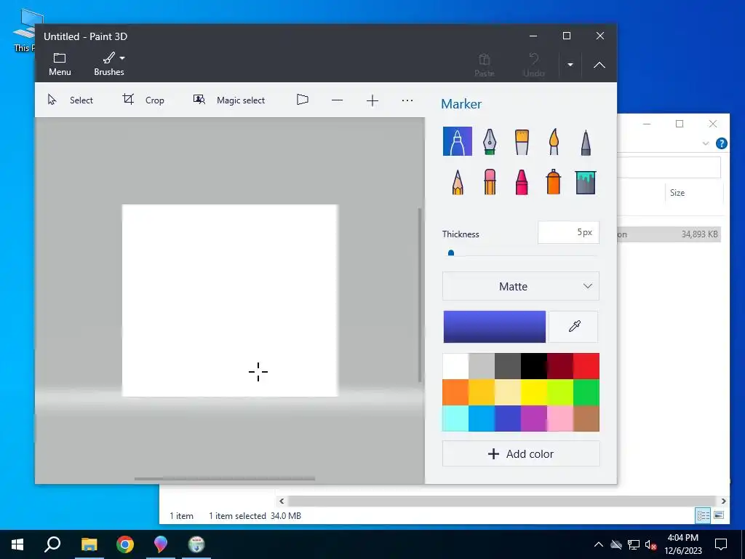Open the notification center
Image resolution: width=745 pixels, height=559 pixels.
coord(721,544)
